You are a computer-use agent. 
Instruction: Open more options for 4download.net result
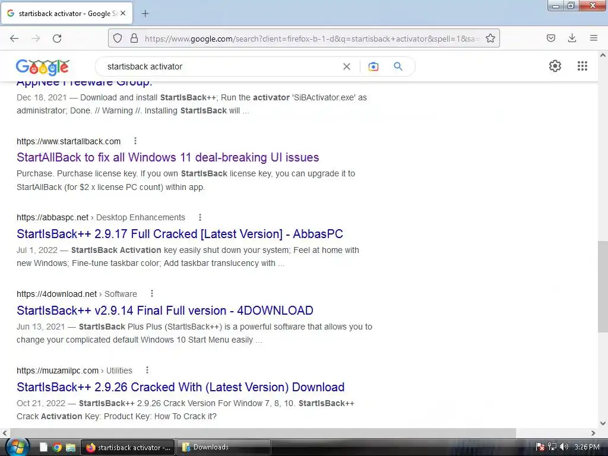point(151,293)
